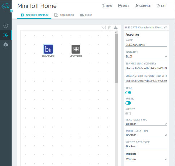Toggle the WRITE switch
Screen dimensions: 175x166
click(128, 103)
